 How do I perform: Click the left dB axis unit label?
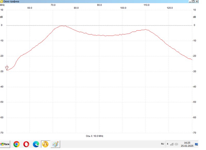coord(1,17)
